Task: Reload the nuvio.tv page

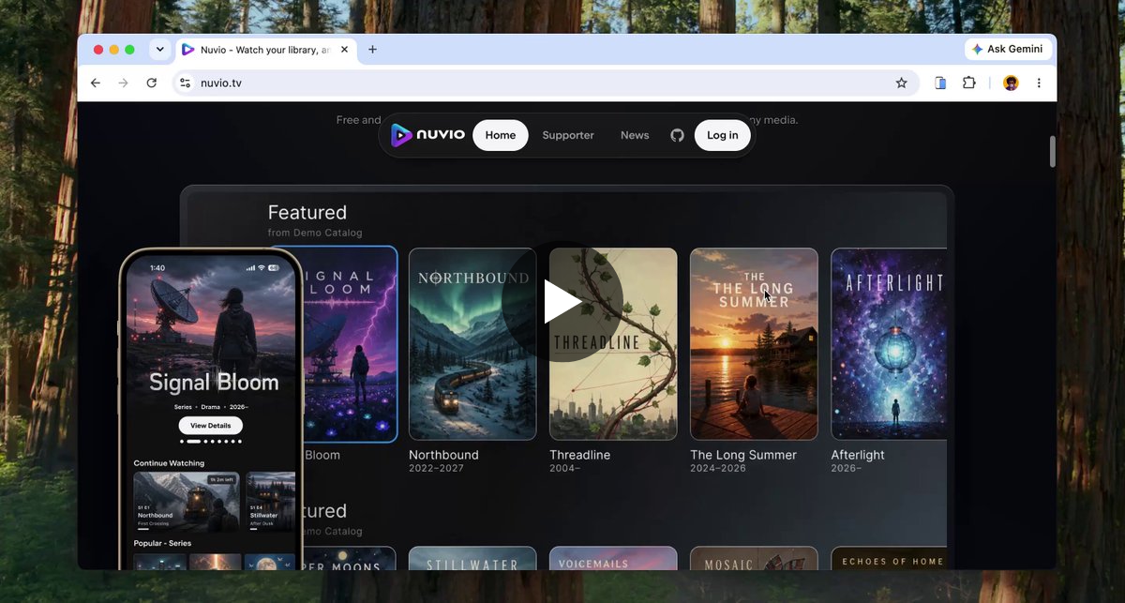Action: pos(152,83)
